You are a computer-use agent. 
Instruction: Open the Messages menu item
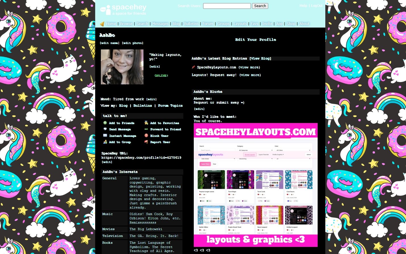coord(160,24)
